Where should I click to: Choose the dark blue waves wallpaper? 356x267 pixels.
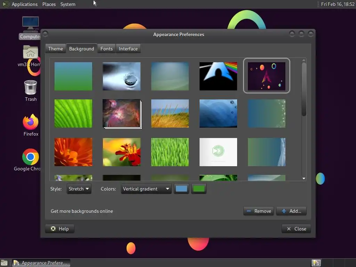(x=218, y=113)
